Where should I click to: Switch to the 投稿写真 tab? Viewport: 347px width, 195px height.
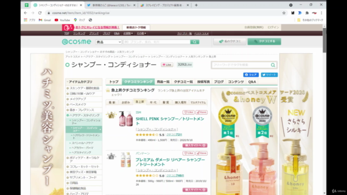[x=203, y=82]
